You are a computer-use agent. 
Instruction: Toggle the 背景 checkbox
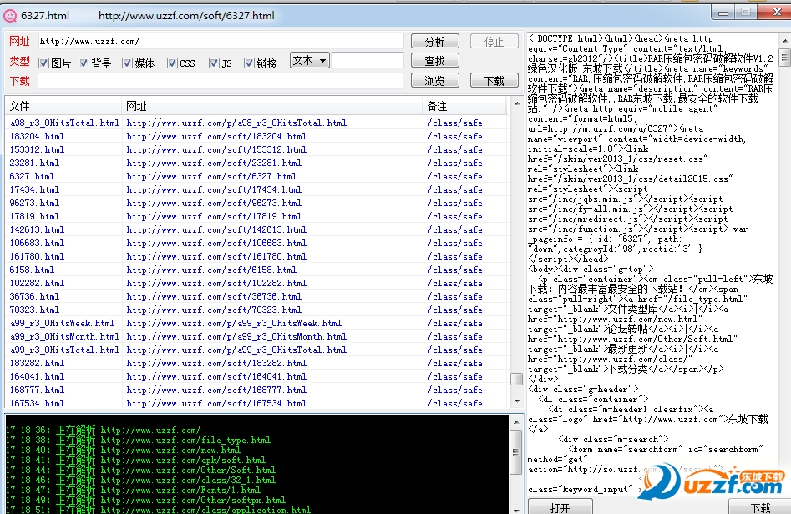pyautogui.click(x=84, y=63)
